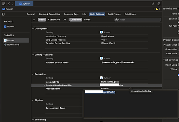Select the Runner target
The image size is (179, 122).
pyautogui.click(x=16, y=40)
